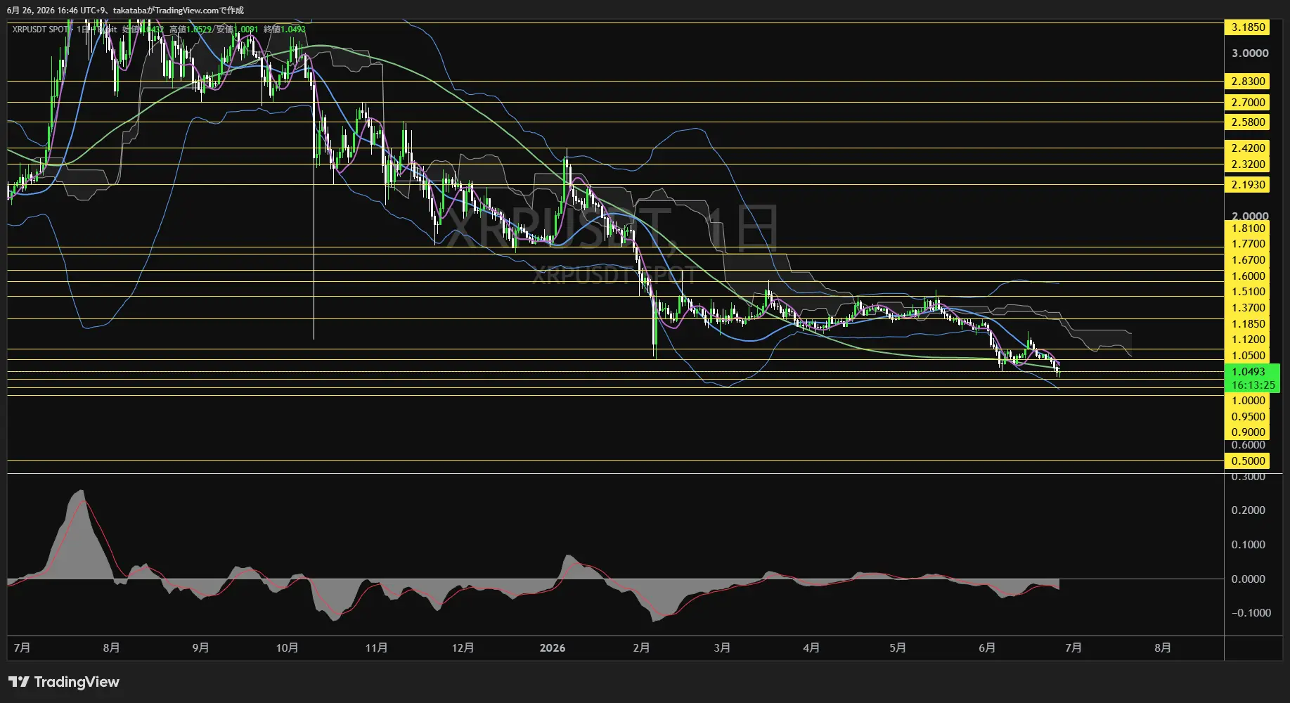Image resolution: width=1290 pixels, height=703 pixels.
Task: Select the 2.3200 yellow price label
Action: [1249, 165]
